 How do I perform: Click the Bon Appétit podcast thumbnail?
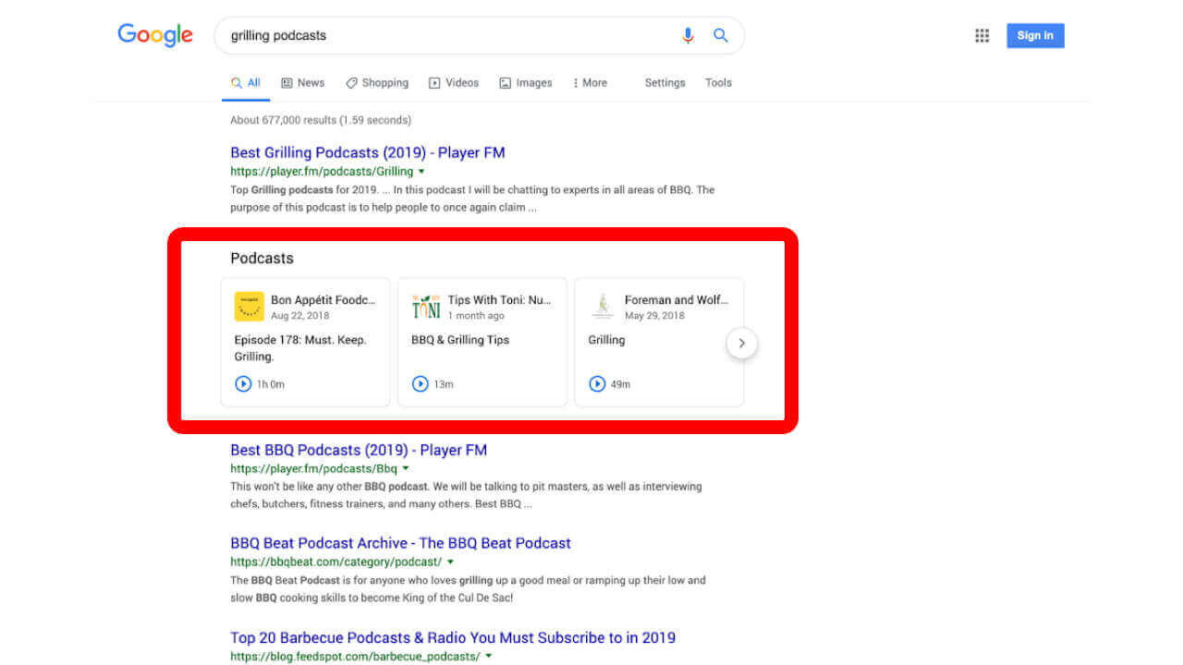[x=249, y=307]
